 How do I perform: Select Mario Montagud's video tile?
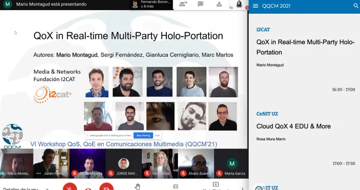click(16, 164)
